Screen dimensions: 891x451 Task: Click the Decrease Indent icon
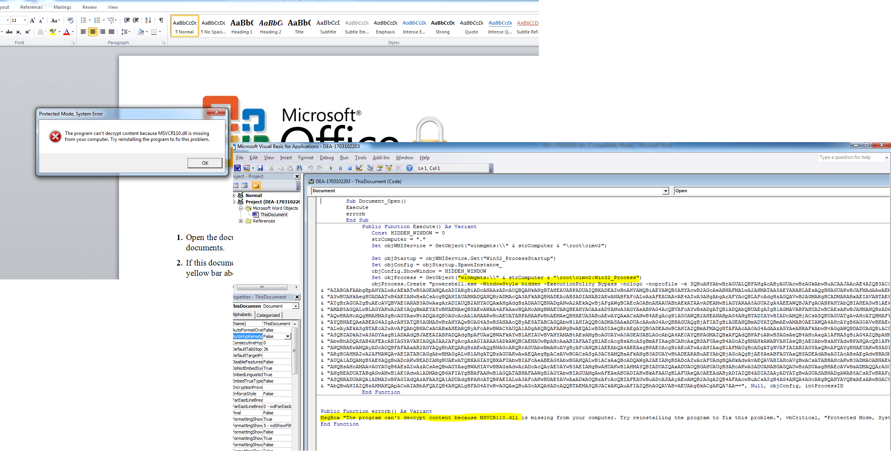(127, 20)
